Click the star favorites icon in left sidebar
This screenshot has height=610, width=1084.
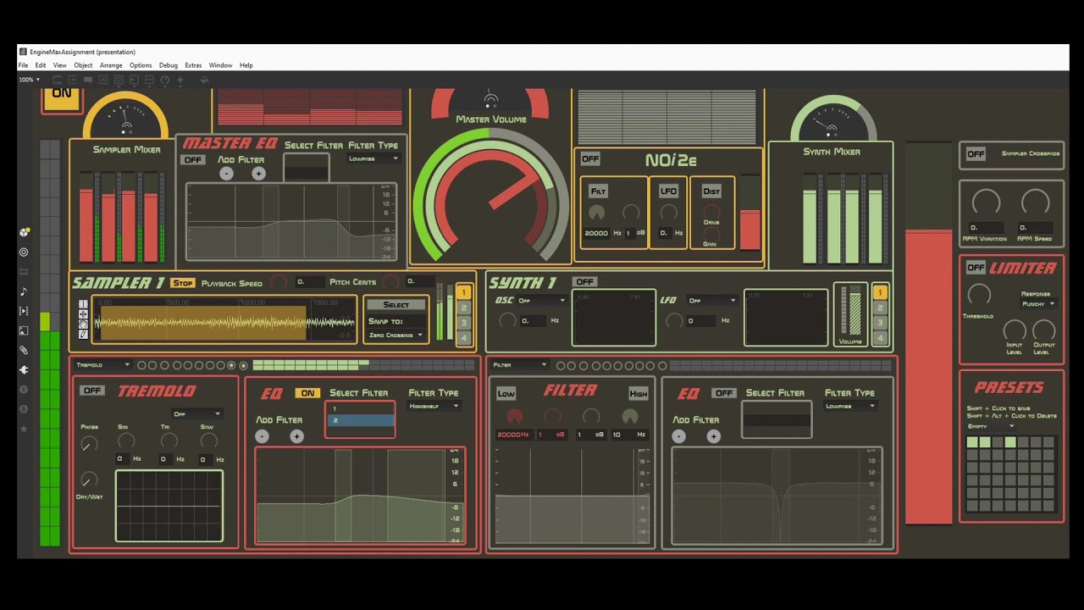pyautogui.click(x=24, y=429)
